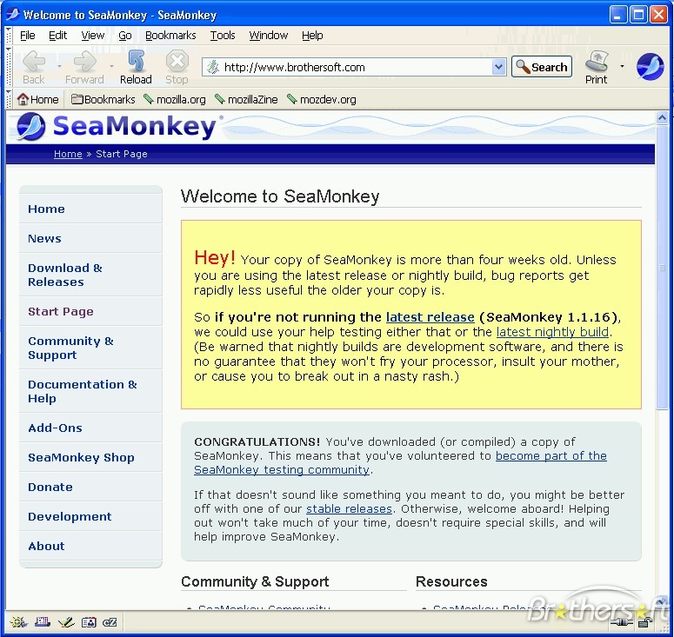
Task: Open ChatZilla from the status bar
Action: tap(110, 621)
